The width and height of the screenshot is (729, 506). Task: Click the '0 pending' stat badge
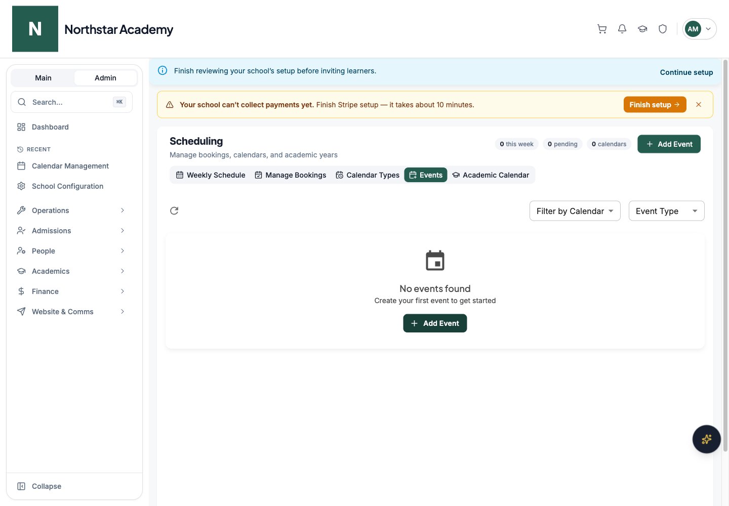(562, 144)
